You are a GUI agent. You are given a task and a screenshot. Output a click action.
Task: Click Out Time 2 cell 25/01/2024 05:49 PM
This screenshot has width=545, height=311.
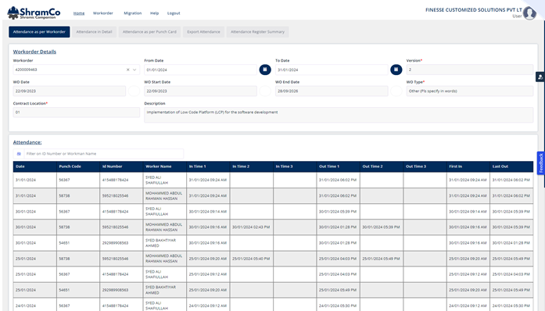[x=381, y=259]
